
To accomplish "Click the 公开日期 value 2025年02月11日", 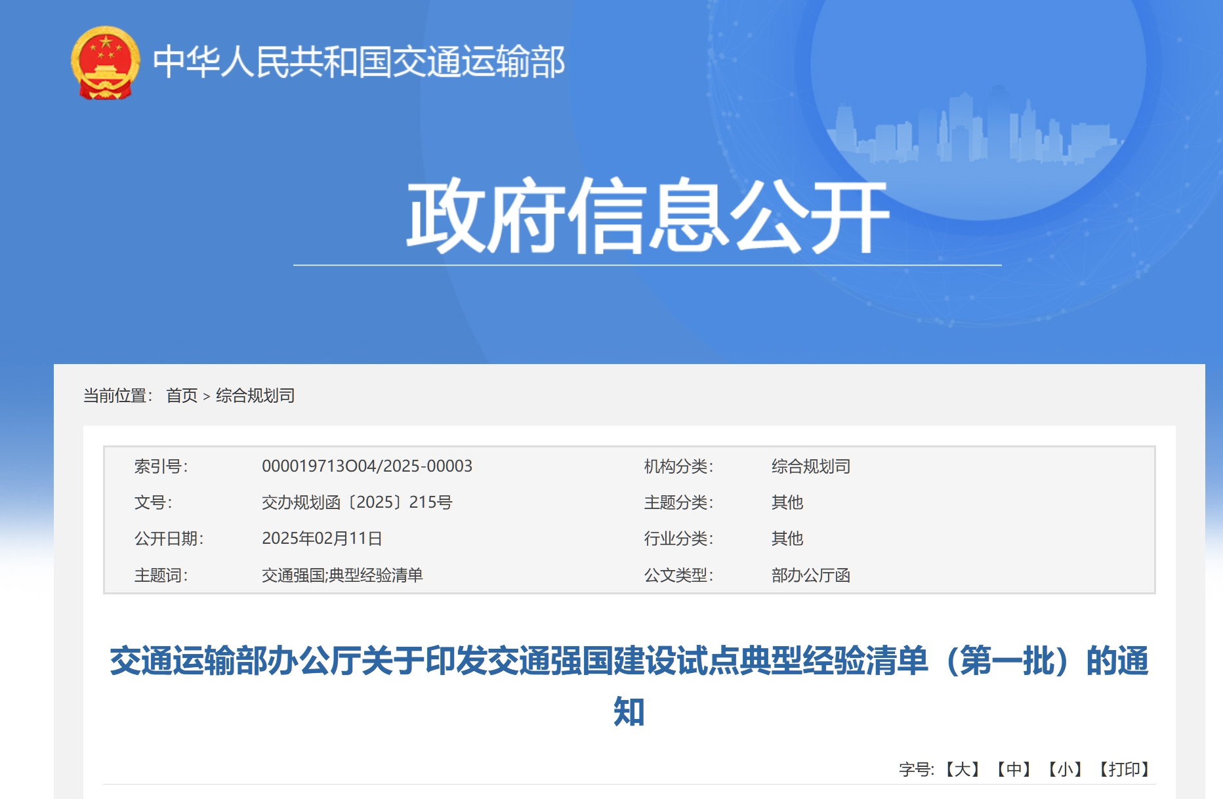I will click(x=321, y=538).
